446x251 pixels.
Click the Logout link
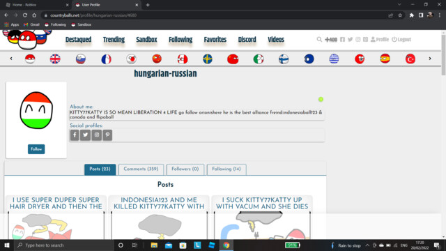pyautogui.click(x=401, y=40)
